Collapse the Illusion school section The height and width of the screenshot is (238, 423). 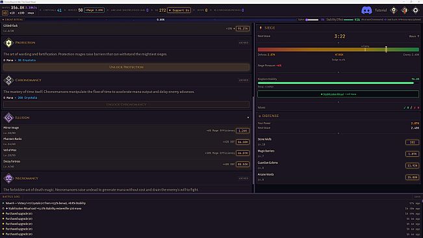248,118
